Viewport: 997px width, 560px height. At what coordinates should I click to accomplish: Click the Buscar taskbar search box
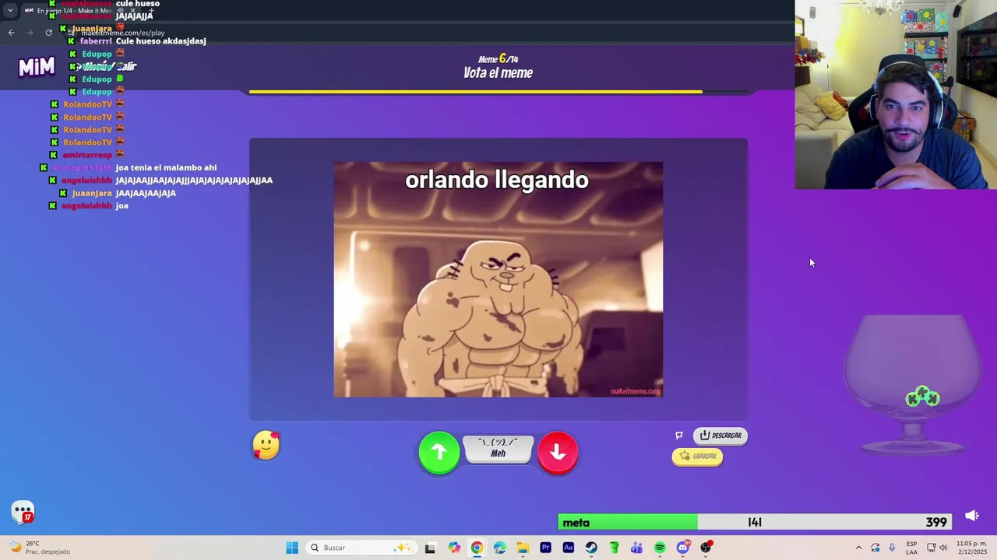point(361,548)
